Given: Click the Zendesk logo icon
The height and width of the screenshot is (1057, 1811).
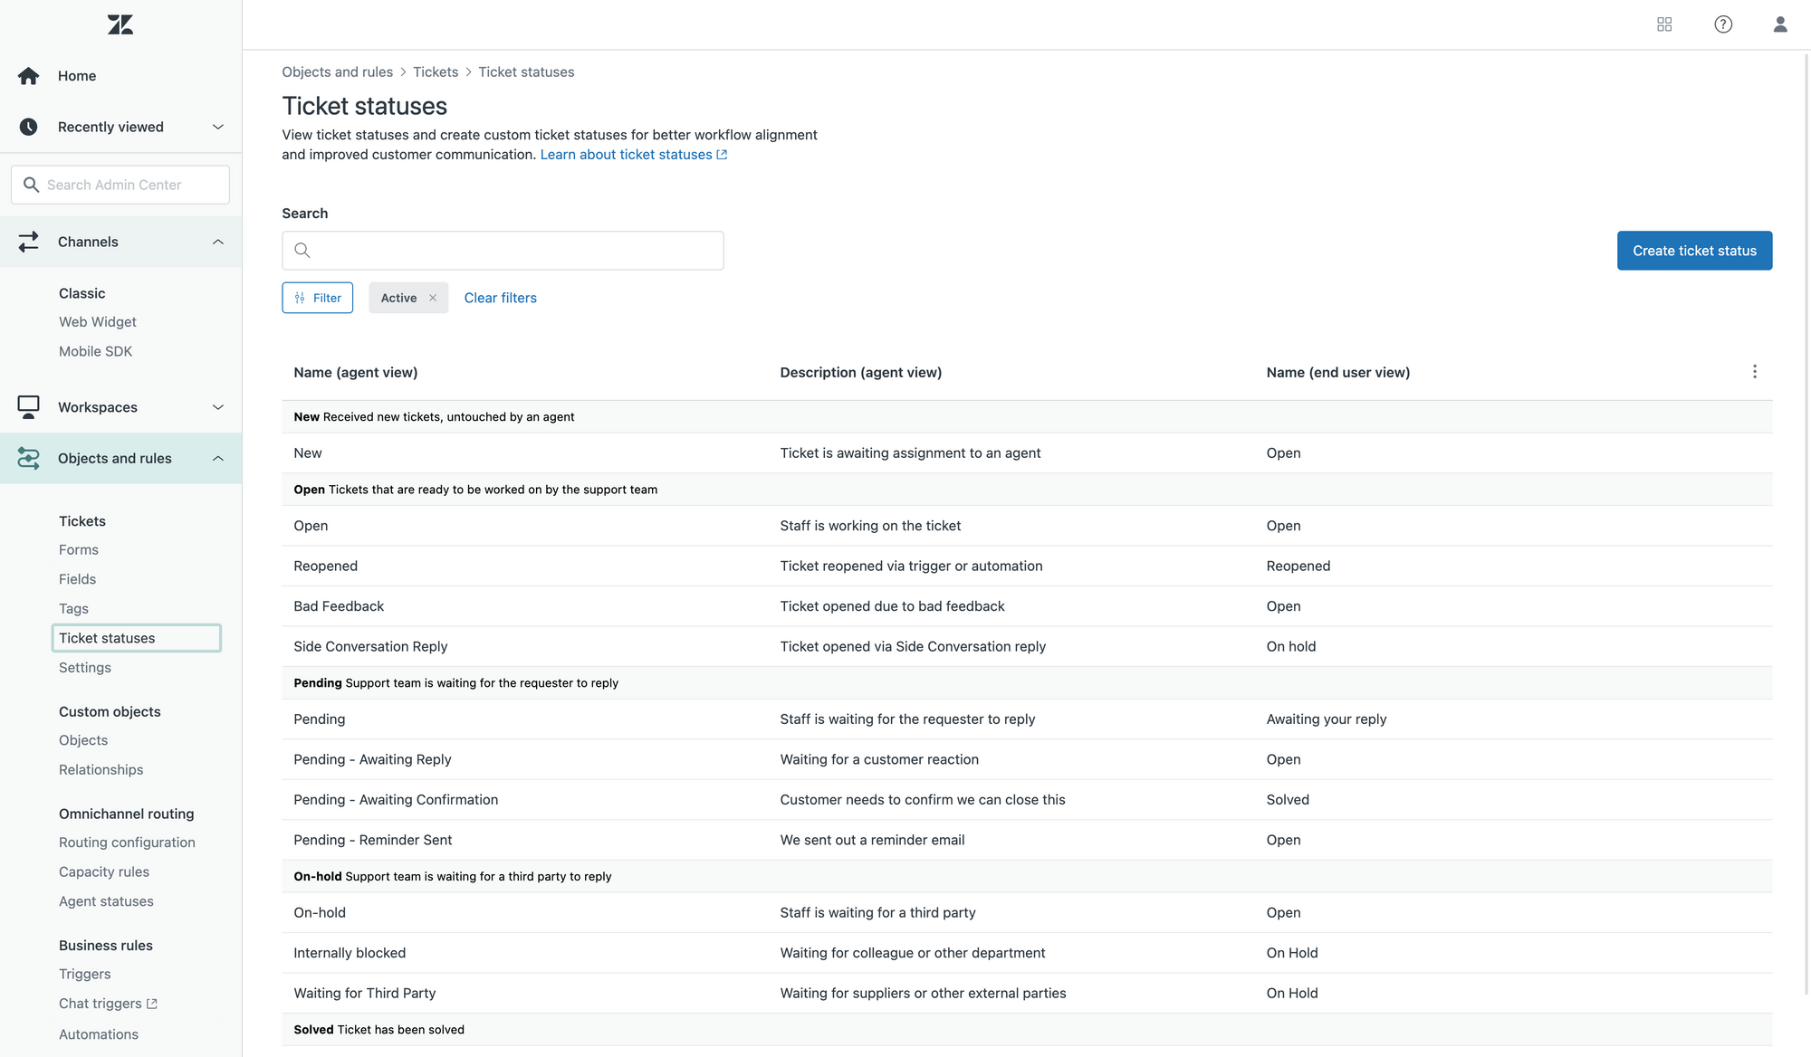Looking at the screenshot, I should 120,24.
